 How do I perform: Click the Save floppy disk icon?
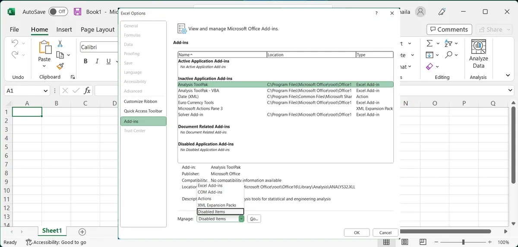(77, 12)
